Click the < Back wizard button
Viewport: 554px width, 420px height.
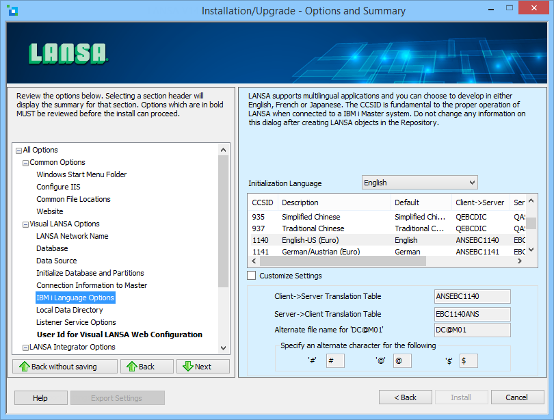tap(406, 397)
